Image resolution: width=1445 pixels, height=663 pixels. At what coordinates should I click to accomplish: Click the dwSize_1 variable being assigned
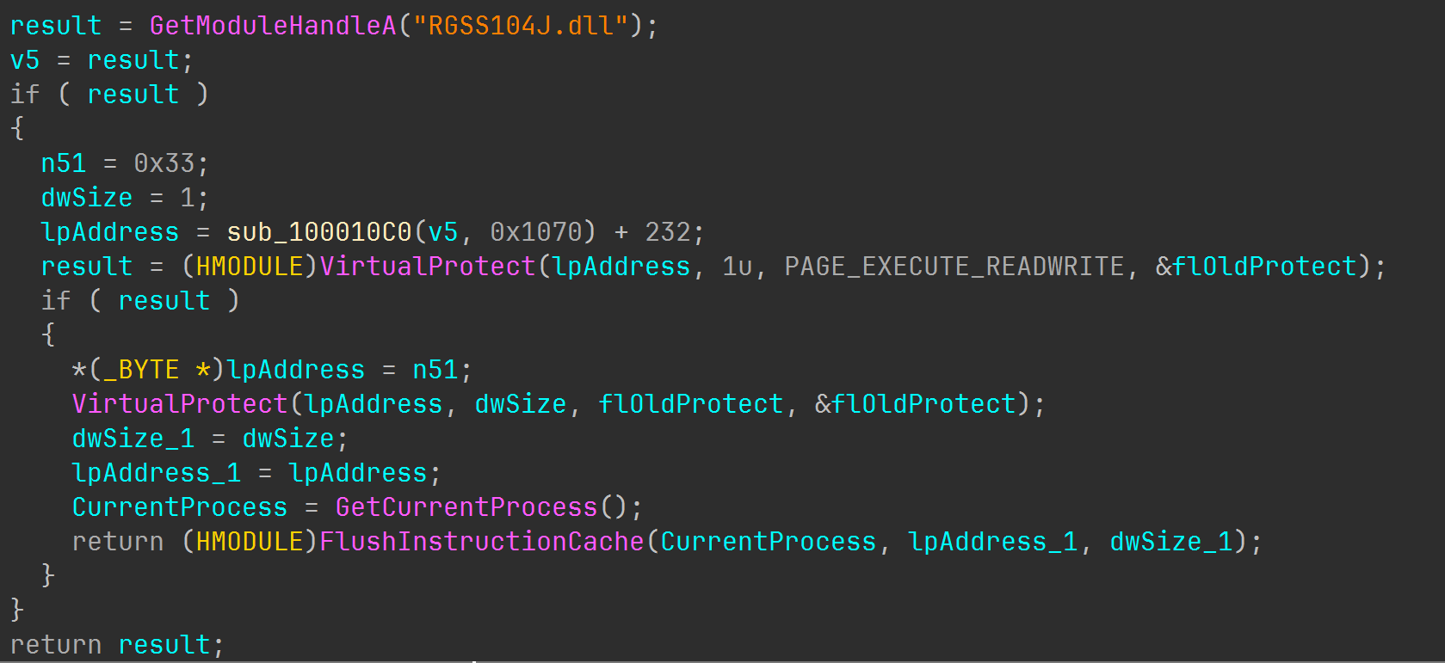pyautogui.click(x=133, y=439)
